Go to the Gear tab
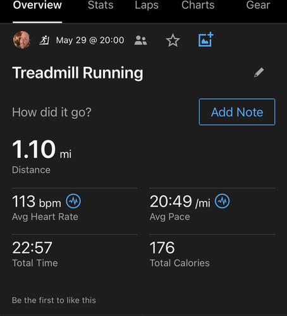287x316 pixels. click(x=258, y=5)
